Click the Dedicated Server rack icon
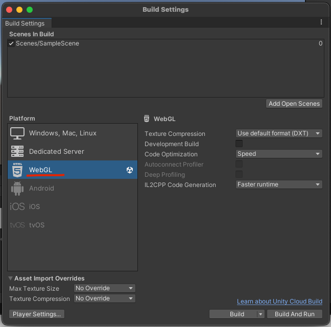Image resolution: width=331 pixels, height=327 pixels. [x=17, y=151]
